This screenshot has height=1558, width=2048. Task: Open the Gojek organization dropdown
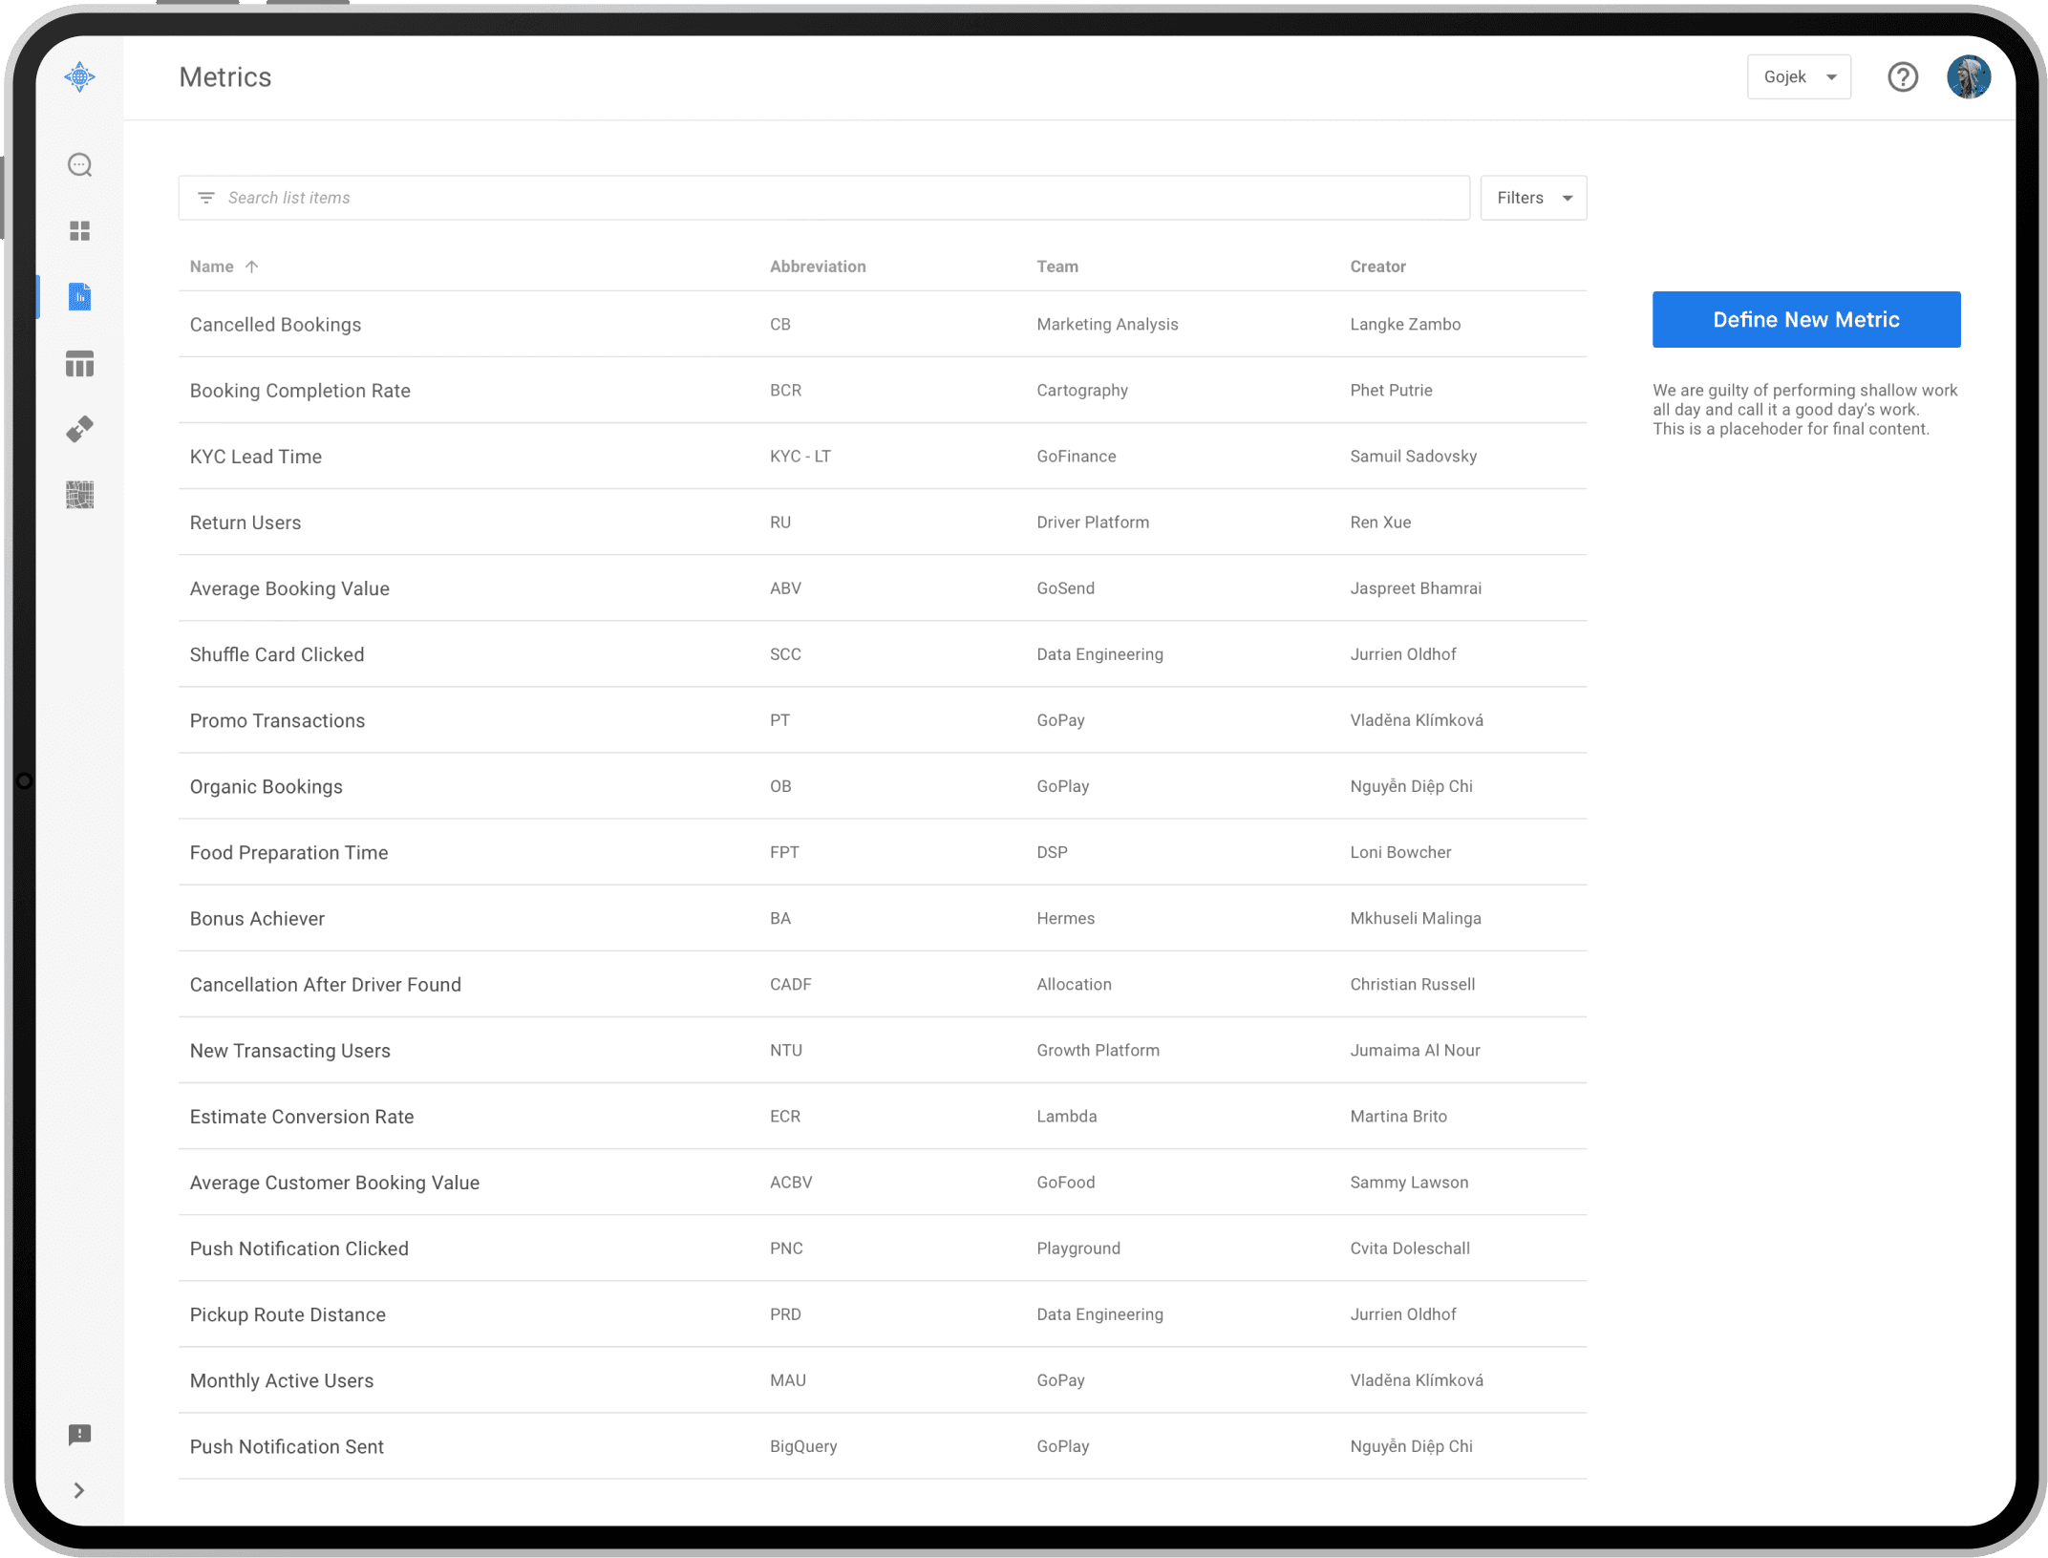(1799, 76)
